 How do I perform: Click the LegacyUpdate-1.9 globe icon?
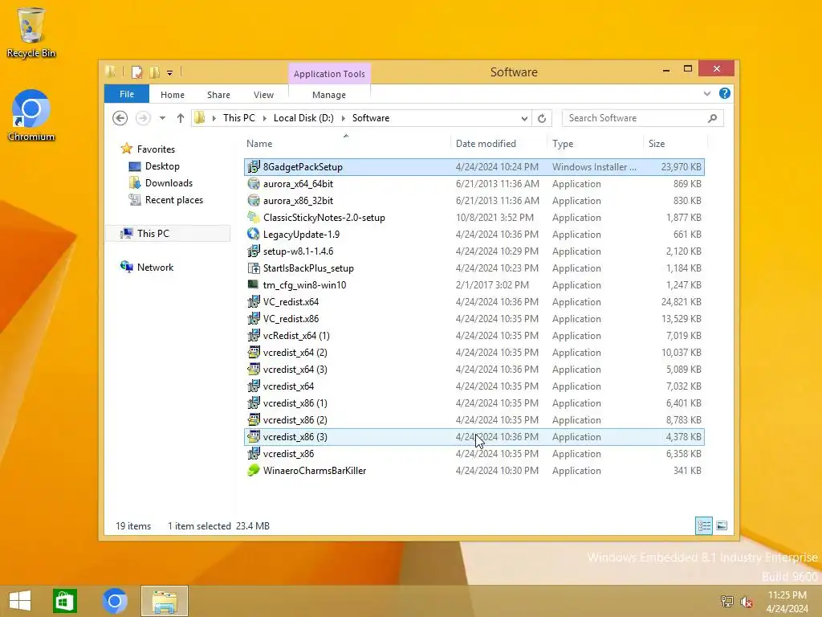254,234
